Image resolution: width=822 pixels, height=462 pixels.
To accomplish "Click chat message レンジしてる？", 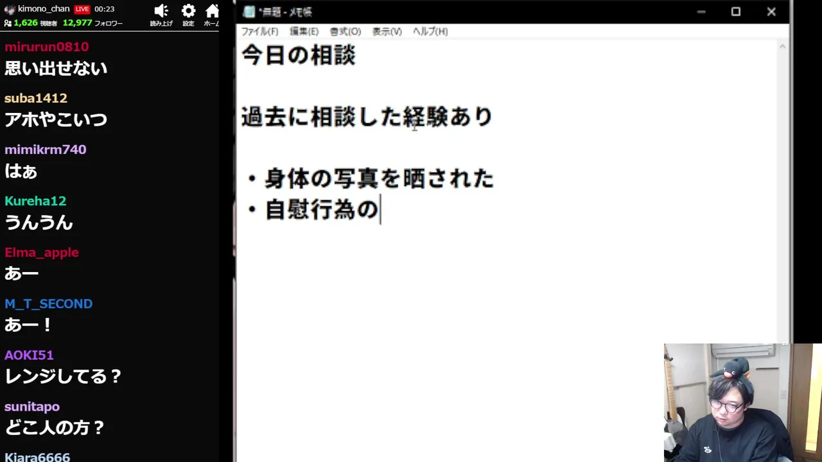I will click(x=64, y=376).
